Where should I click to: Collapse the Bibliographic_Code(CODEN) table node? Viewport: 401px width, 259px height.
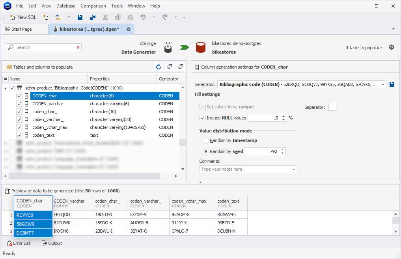click(x=6, y=88)
